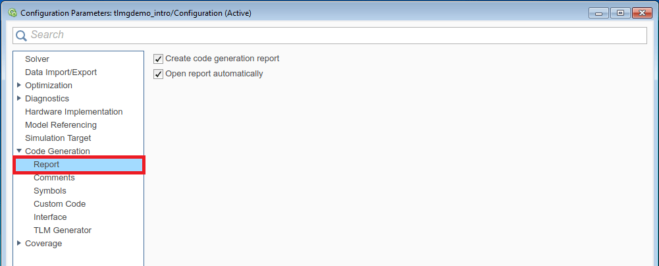Screen dimensions: 659x266
Task: Open the Comments settings page
Action: pos(54,178)
